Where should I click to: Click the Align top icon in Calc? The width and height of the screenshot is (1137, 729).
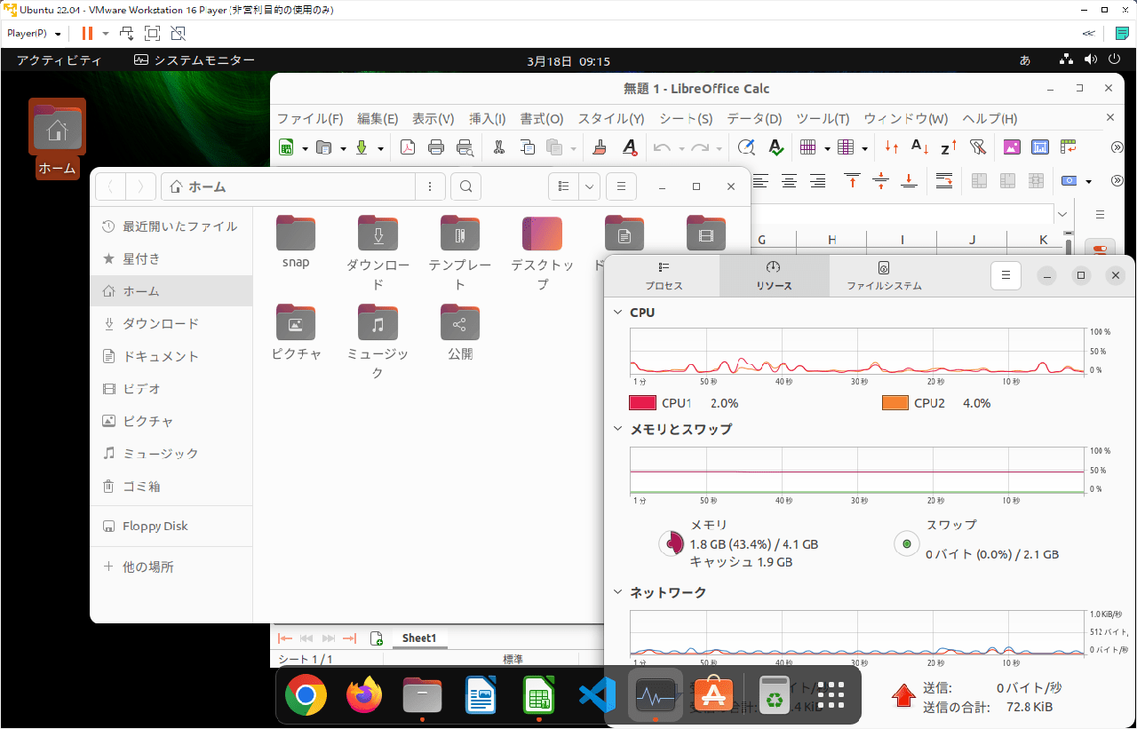click(852, 181)
